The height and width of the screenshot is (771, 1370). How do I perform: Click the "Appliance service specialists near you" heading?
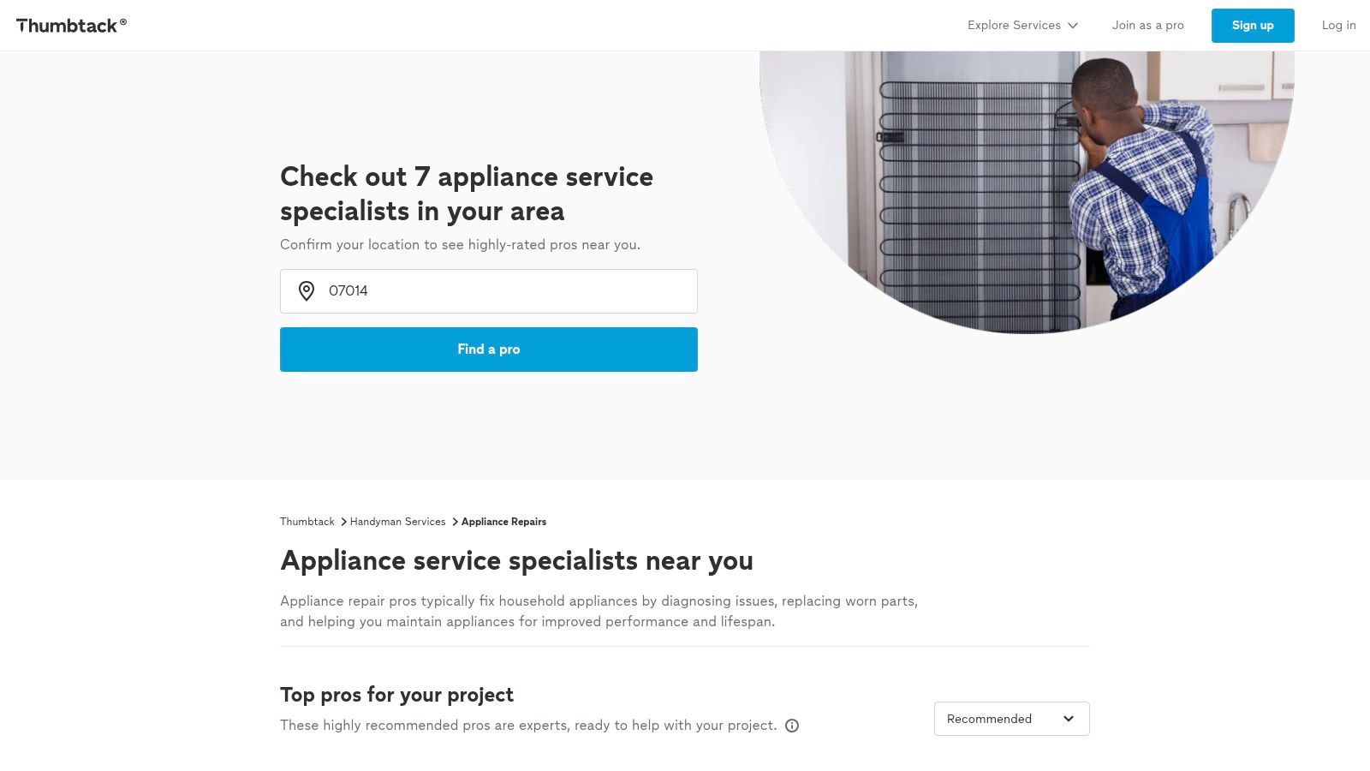[x=516, y=560]
